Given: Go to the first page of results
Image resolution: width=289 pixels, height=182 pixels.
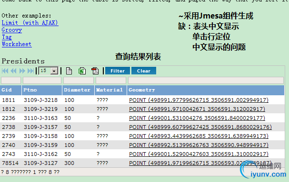Looking at the screenshot, I should click(5, 71).
